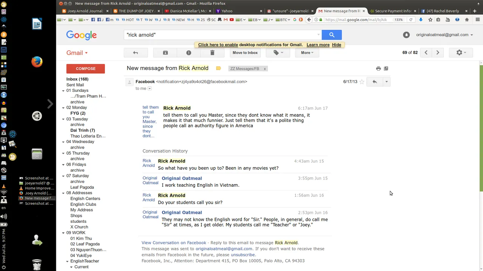Collapse the 09 WORK label
This screenshot has height=271, width=483.
(63, 233)
